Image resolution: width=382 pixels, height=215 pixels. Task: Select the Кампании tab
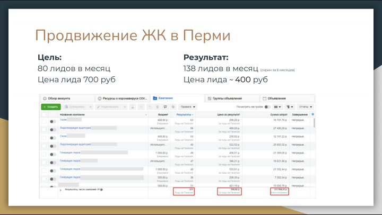point(177,98)
